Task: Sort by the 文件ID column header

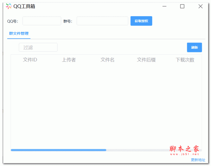Action: (x=30, y=60)
